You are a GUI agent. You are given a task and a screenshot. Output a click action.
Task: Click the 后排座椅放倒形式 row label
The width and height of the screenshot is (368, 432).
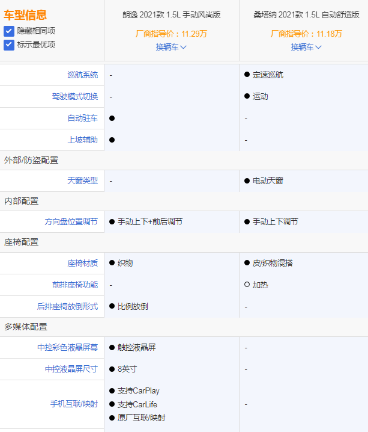pos(67,306)
